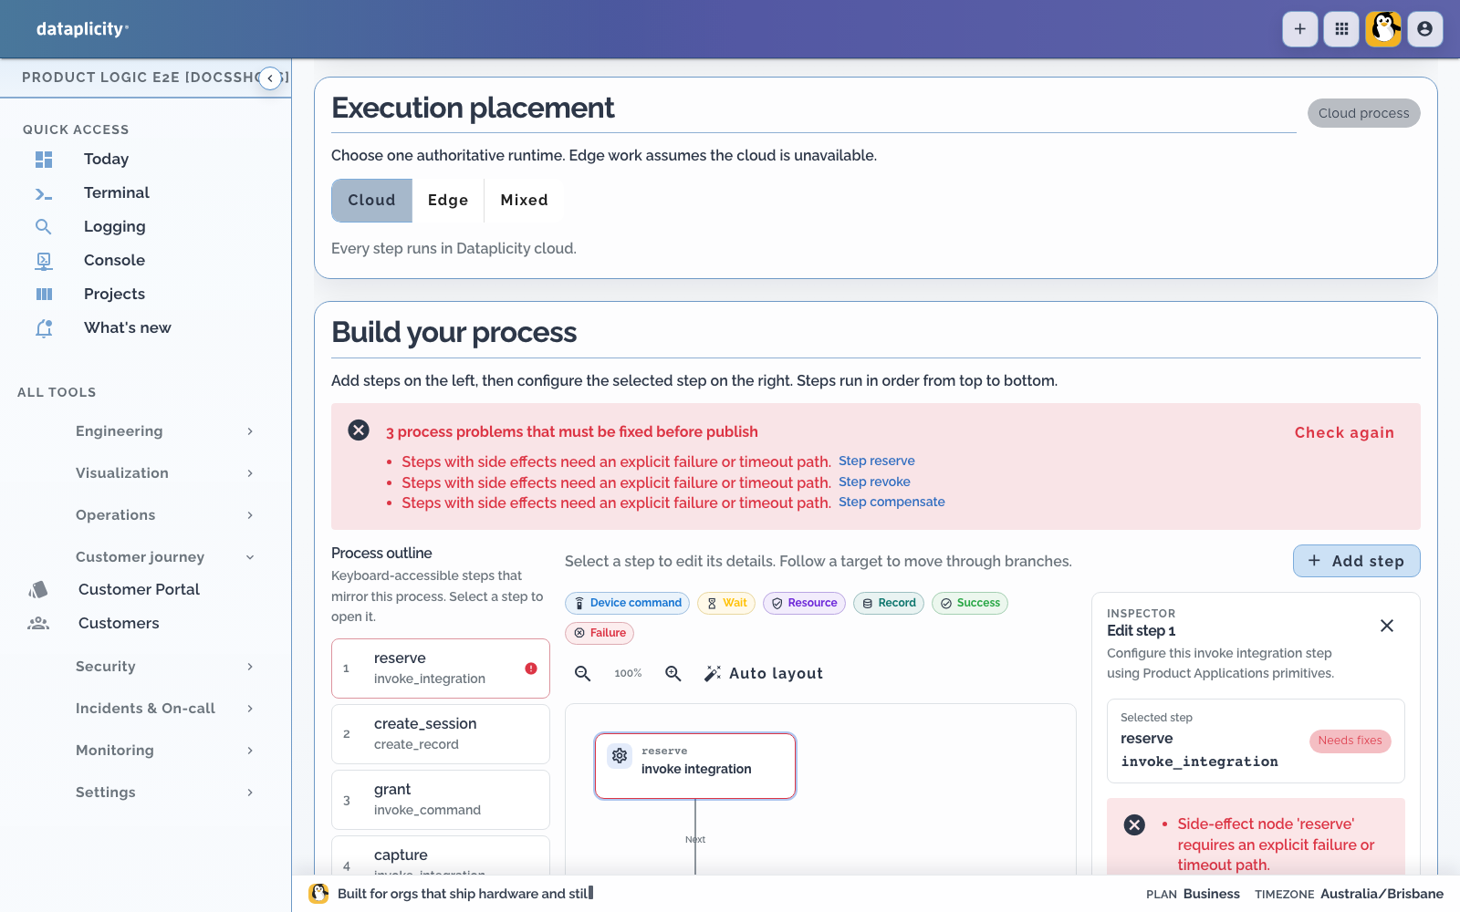Click the Customer Portal cards icon
1460x912 pixels.
point(38,590)
